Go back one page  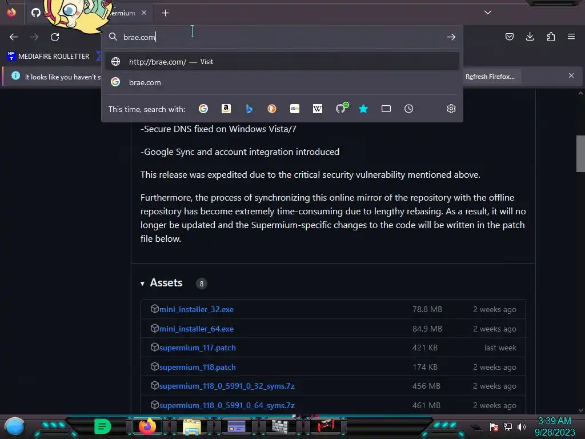pos(14,37)
